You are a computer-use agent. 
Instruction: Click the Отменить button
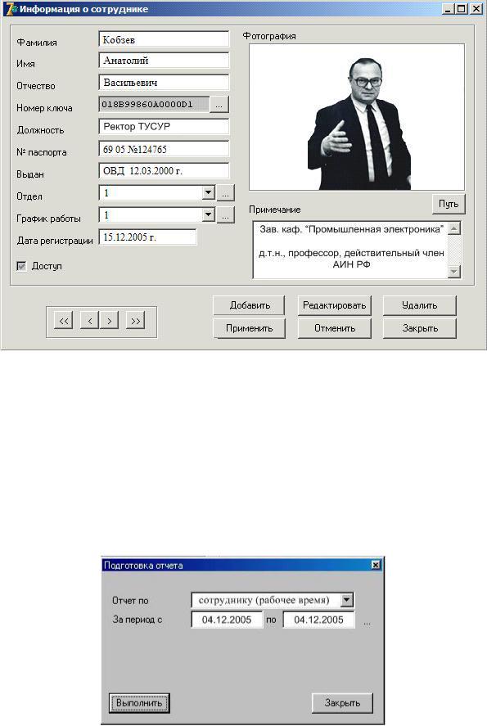click(334, 328)
